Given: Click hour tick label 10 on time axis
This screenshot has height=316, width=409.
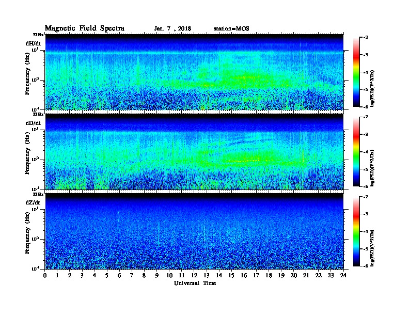Looking at the screenshot, I should coord(169,276).
